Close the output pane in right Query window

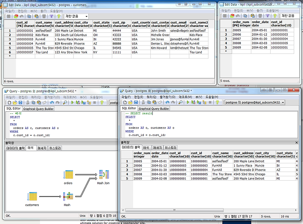point(296,142)
